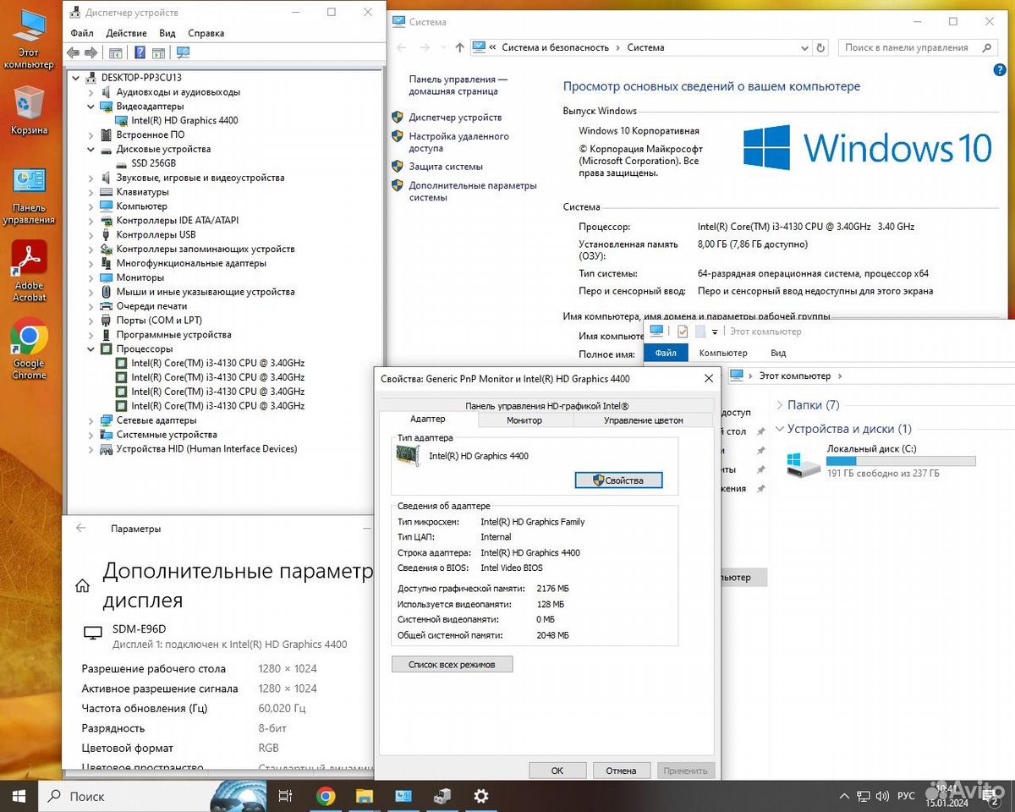The height and width of the screenshot is (812, 1015).
Task: Show hidden tray icons chevron
Action: coord(843,796)
